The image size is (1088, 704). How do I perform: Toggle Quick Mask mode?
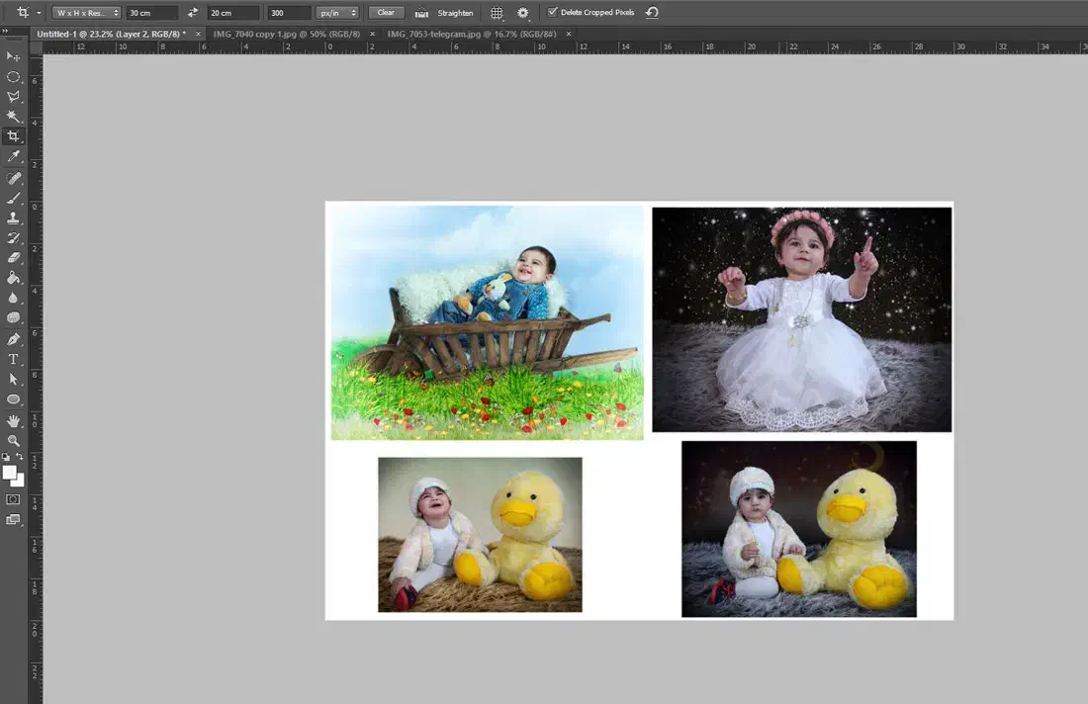click(13, 499)
